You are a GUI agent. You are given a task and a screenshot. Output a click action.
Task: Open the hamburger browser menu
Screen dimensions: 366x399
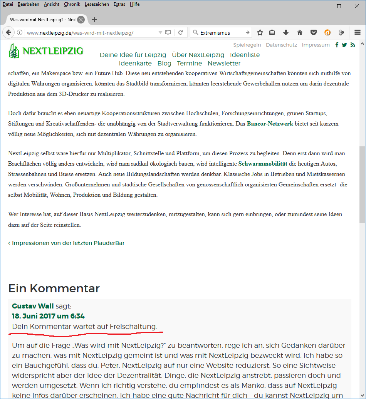coord(358,32)
